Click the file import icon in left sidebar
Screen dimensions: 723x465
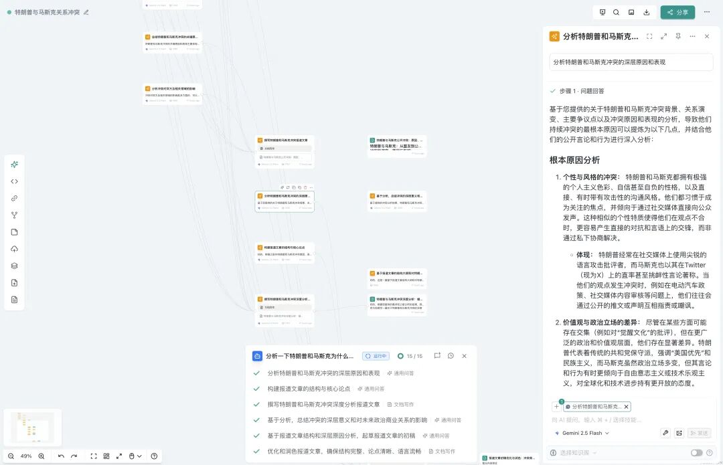[14, 283]
